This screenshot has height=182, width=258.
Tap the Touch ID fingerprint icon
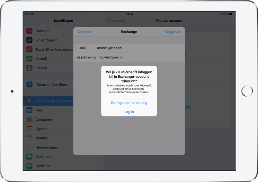[x=29, y=49]
